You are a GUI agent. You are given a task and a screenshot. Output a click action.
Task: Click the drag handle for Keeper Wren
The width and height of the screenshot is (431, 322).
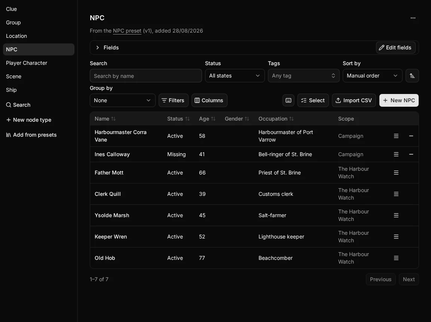pos(396,237)
